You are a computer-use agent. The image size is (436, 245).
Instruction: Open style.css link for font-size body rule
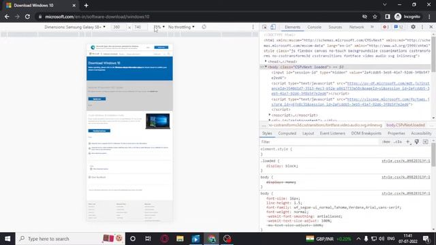[x=405, y=193]
